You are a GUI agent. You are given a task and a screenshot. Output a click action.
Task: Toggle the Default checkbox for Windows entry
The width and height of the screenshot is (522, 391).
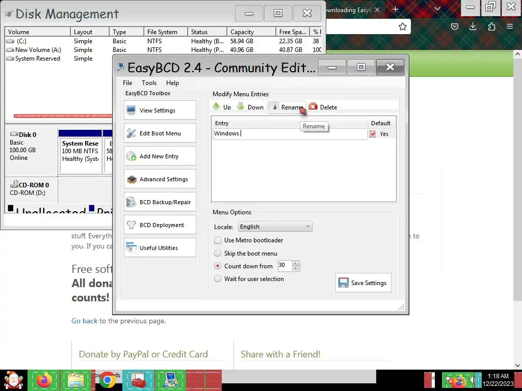(x=373, y=134)
